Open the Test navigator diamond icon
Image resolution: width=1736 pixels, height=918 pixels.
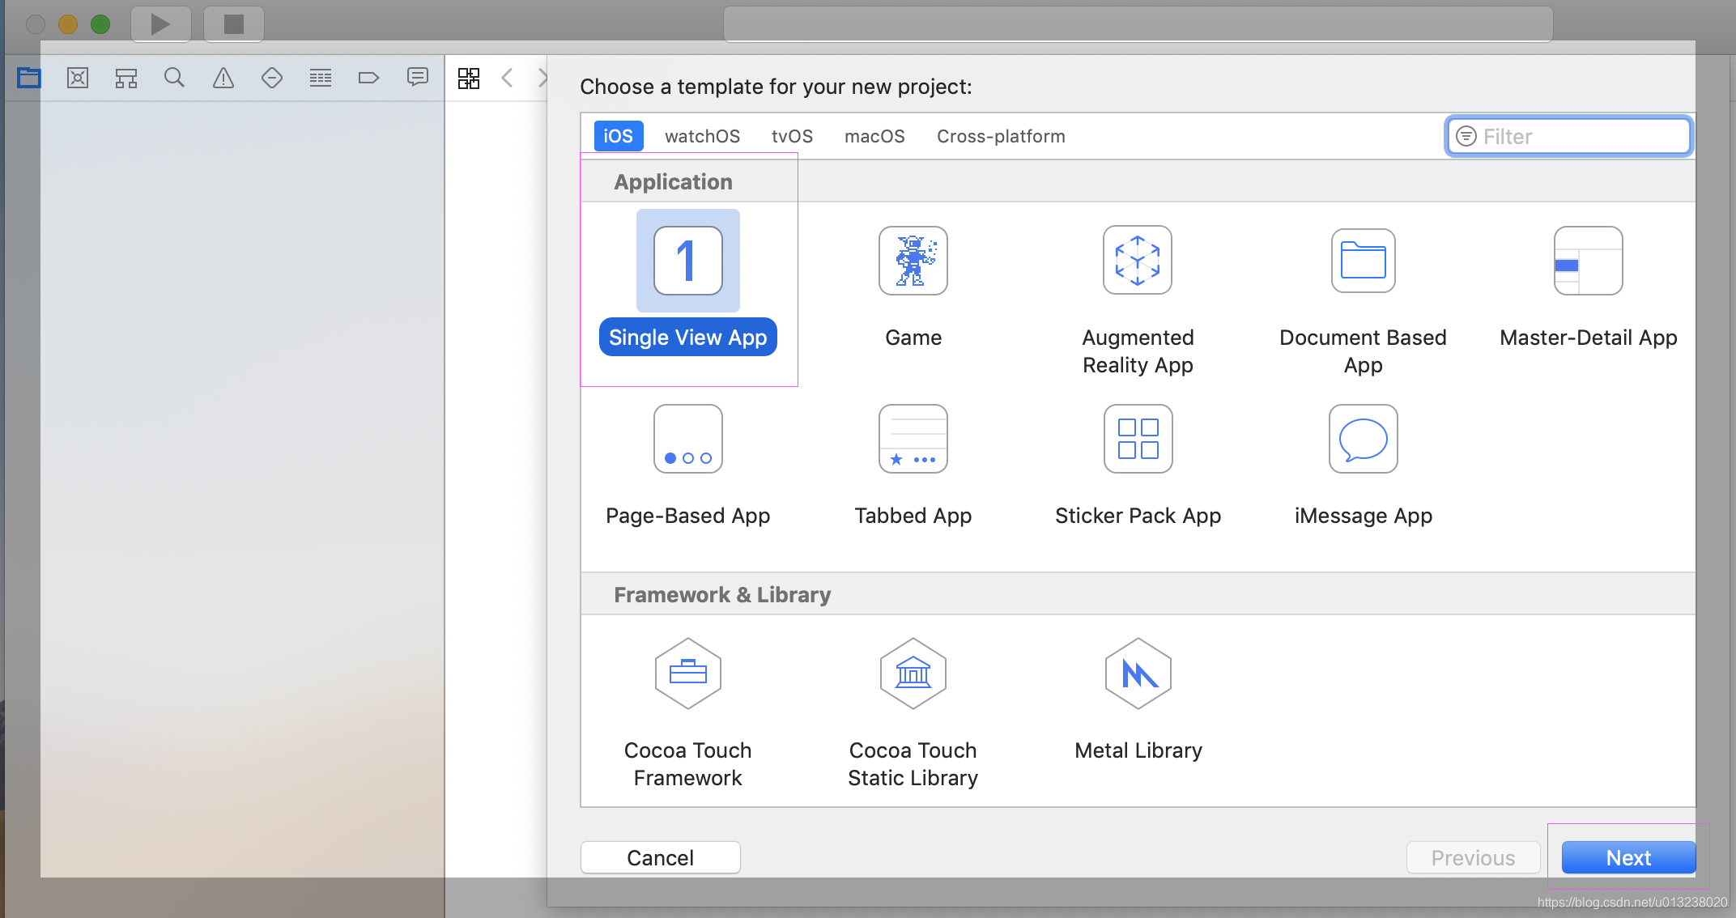272,78
